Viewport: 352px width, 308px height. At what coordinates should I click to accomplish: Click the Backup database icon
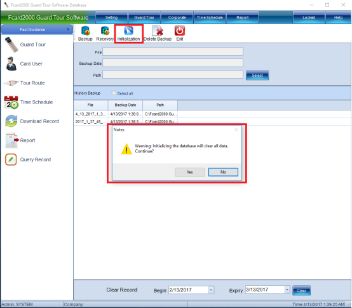pos(85,31)
